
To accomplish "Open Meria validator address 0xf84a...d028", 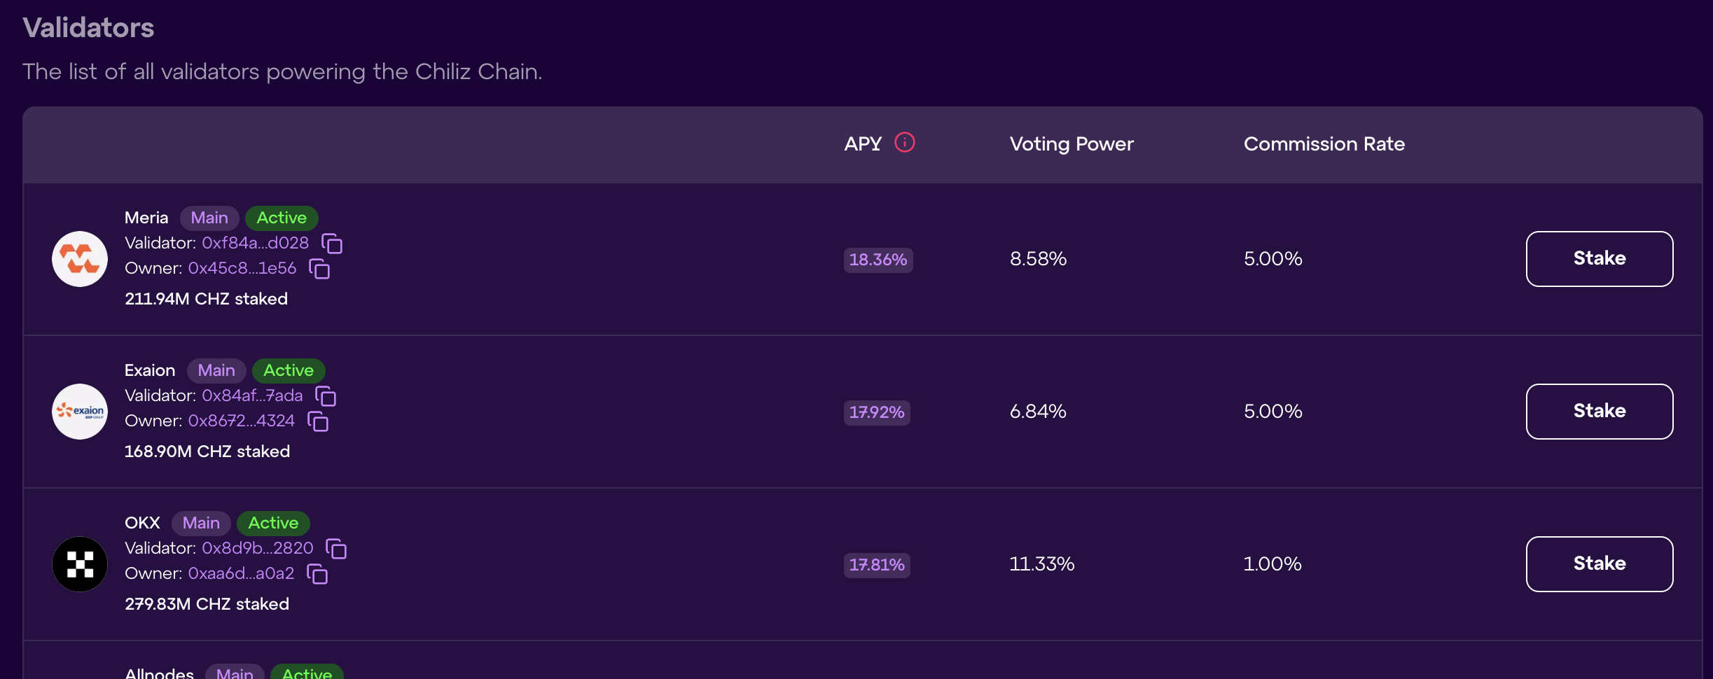I will (x=255, y=243).
